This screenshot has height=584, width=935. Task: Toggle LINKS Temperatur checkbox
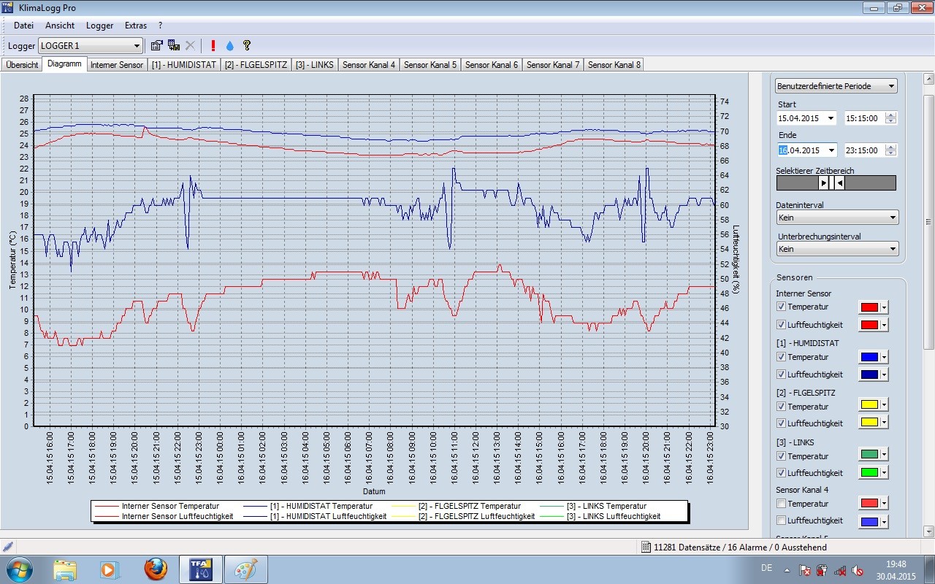point(782,456)
